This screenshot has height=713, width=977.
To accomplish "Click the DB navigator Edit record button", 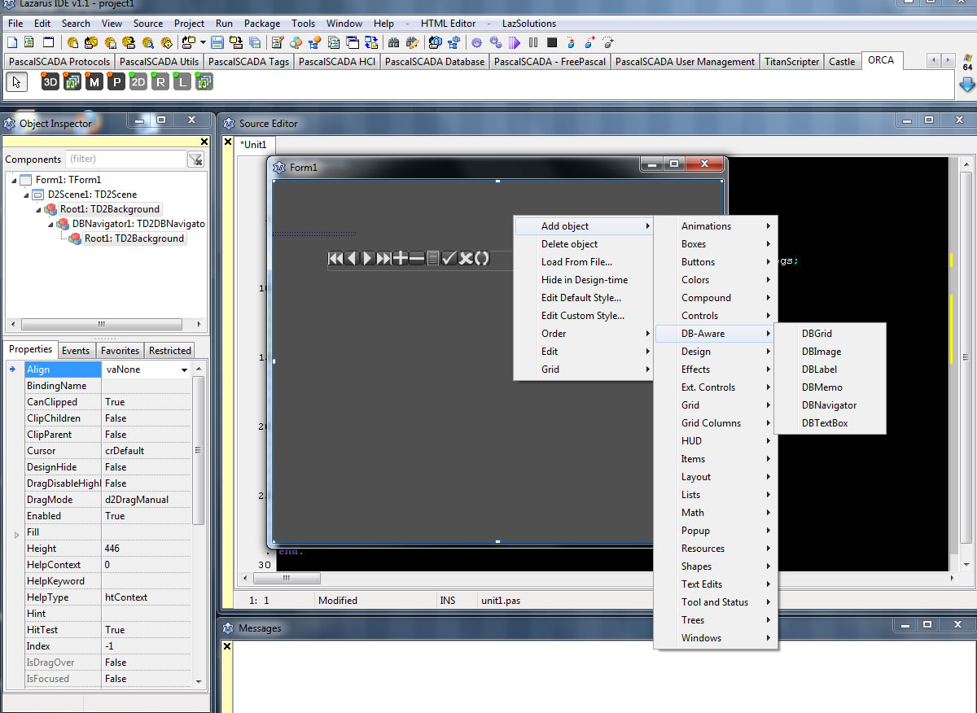I will 433,258.
